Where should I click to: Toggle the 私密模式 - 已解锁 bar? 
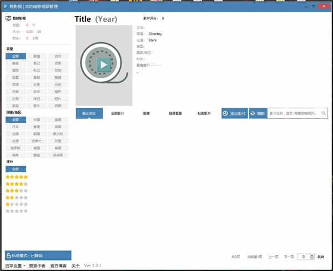pos(38,255)
